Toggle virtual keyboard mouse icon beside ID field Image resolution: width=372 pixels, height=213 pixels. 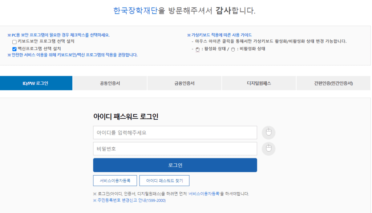268,132
